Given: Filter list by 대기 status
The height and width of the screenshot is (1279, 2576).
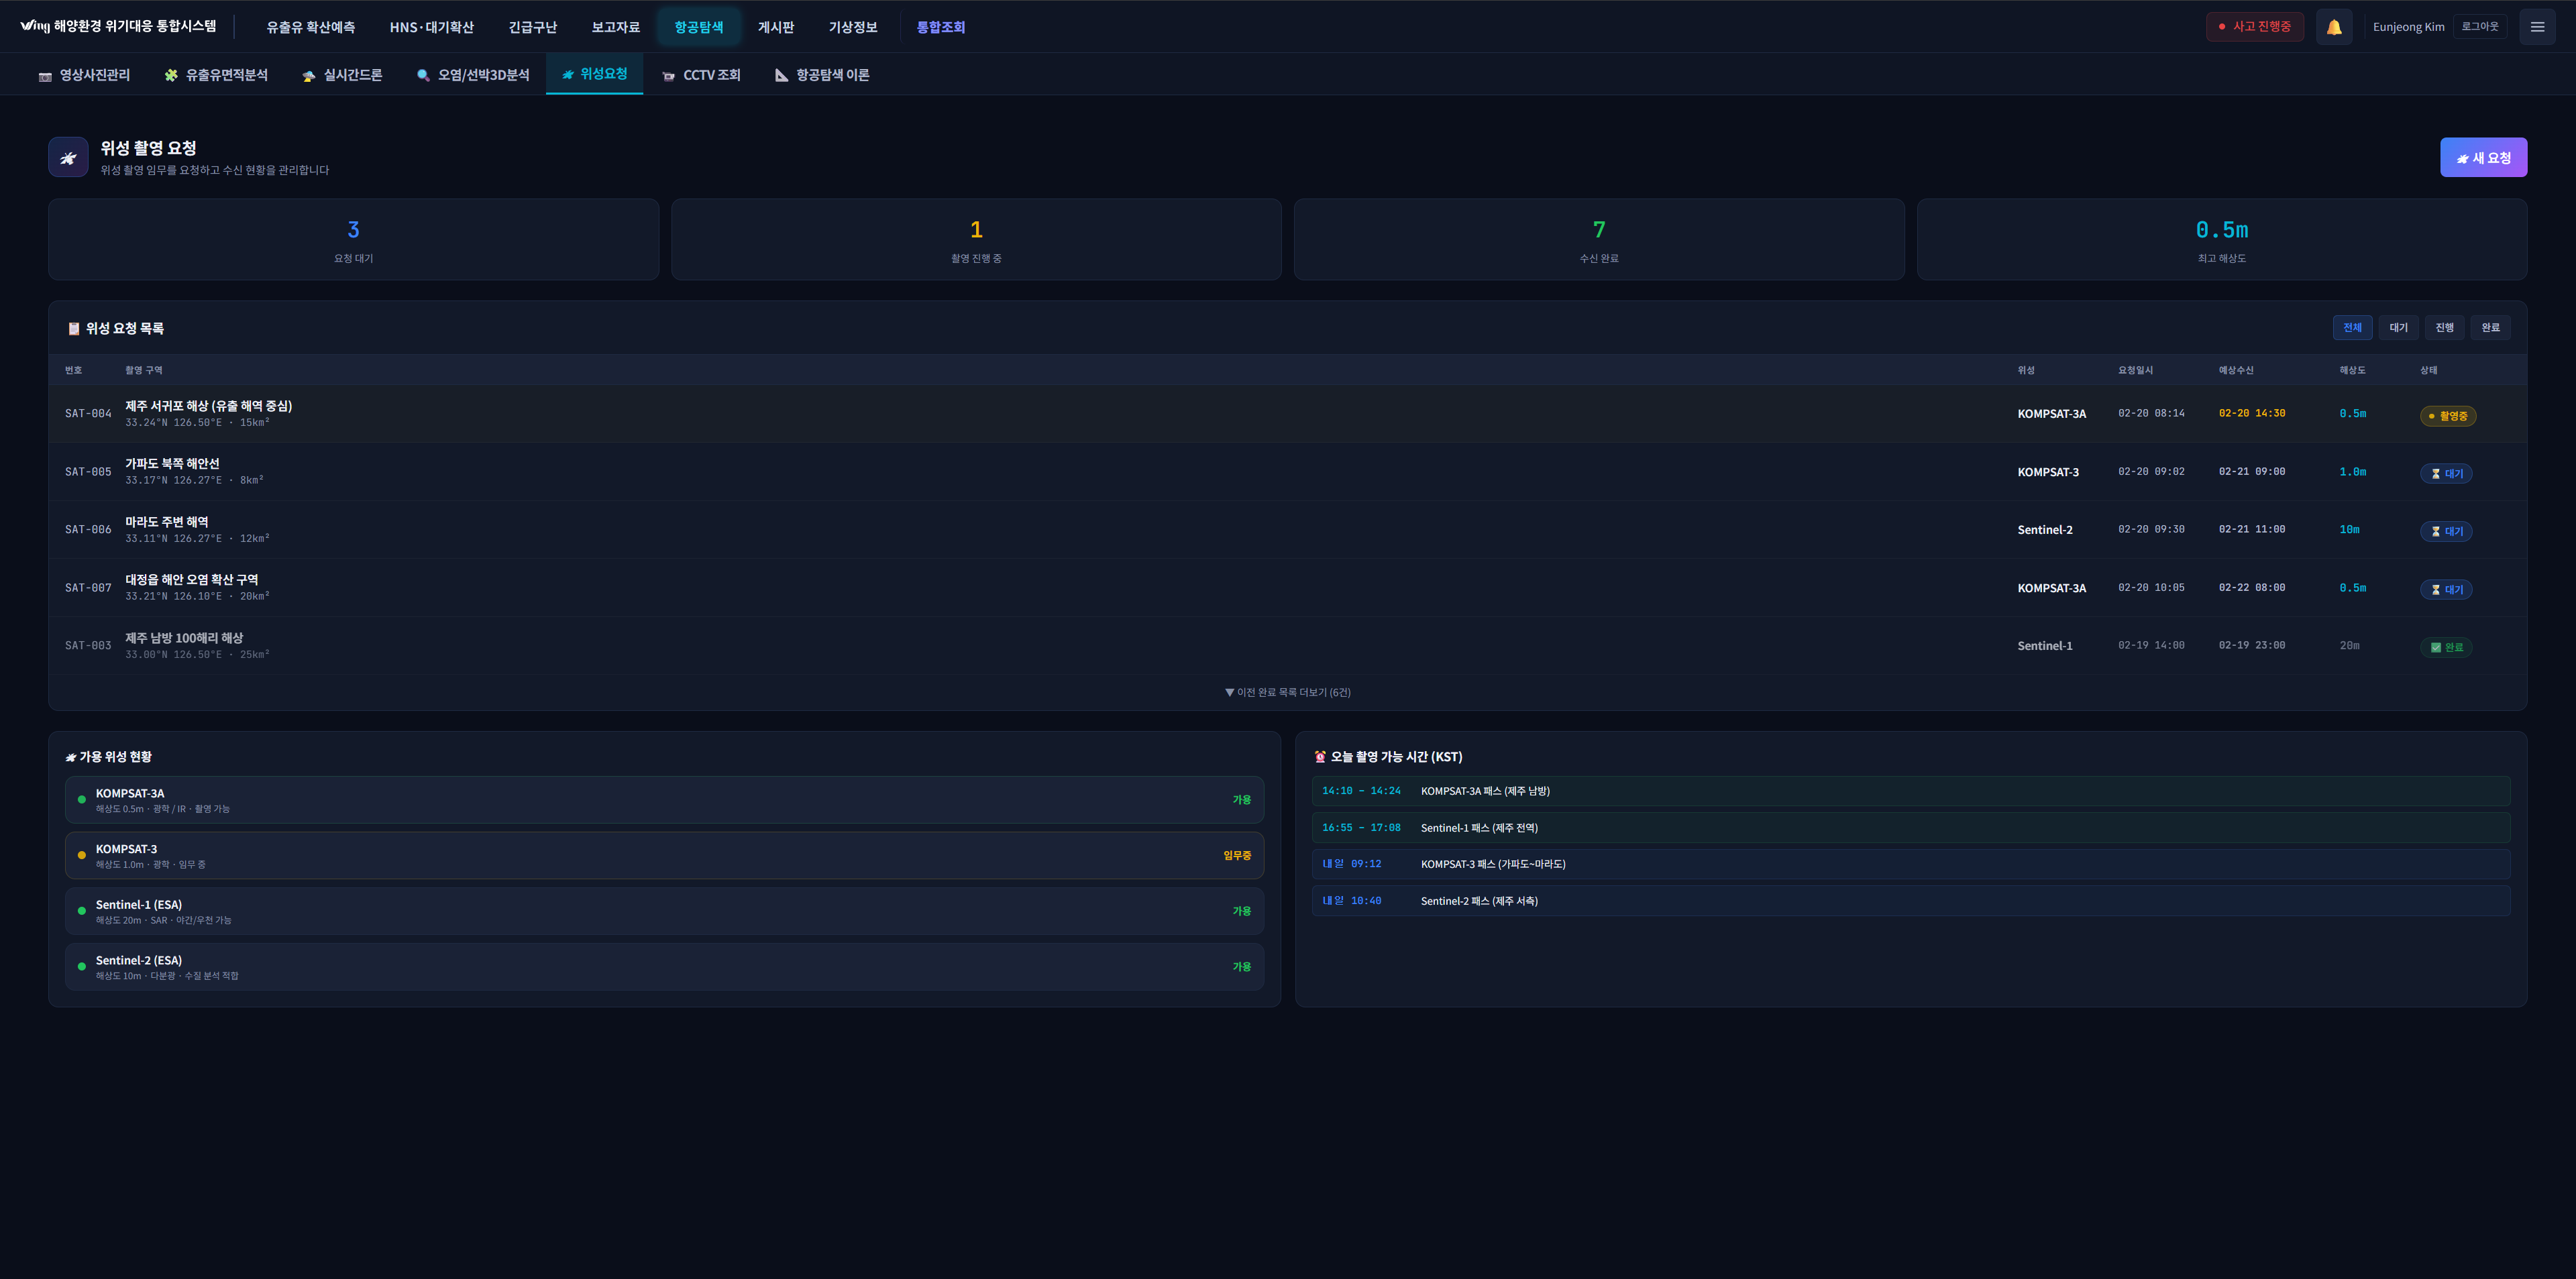Looking at the screenshot, I should (2398, 328).
